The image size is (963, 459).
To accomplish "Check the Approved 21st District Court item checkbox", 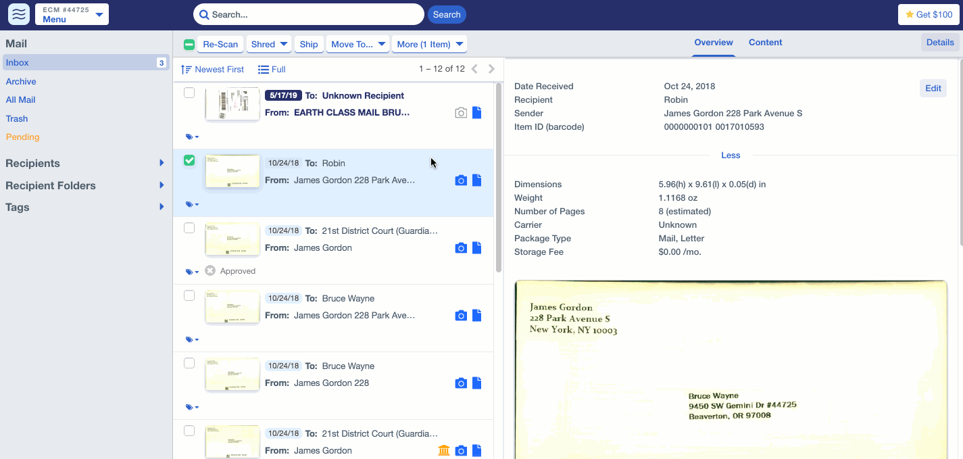I will pos(189,228).
